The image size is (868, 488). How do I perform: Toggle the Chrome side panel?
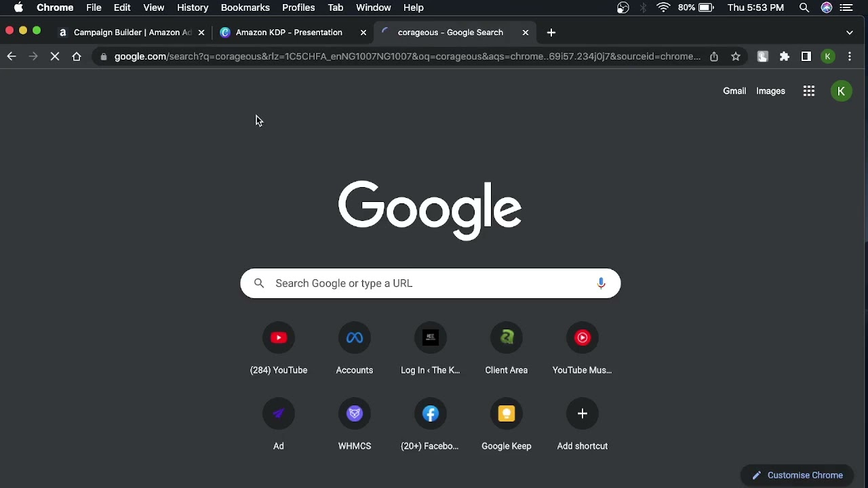[x=806, y=57]
